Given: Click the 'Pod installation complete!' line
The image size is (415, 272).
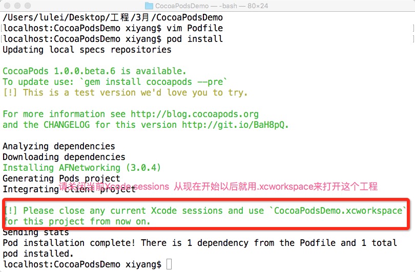Looking at the screenshot, I should (200, 243).
